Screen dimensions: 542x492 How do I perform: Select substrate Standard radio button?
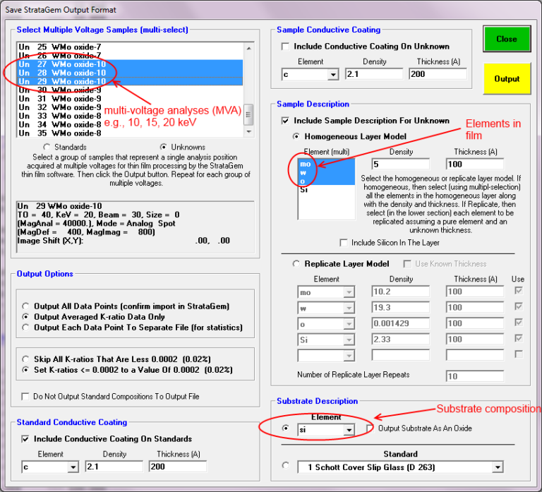286,465
